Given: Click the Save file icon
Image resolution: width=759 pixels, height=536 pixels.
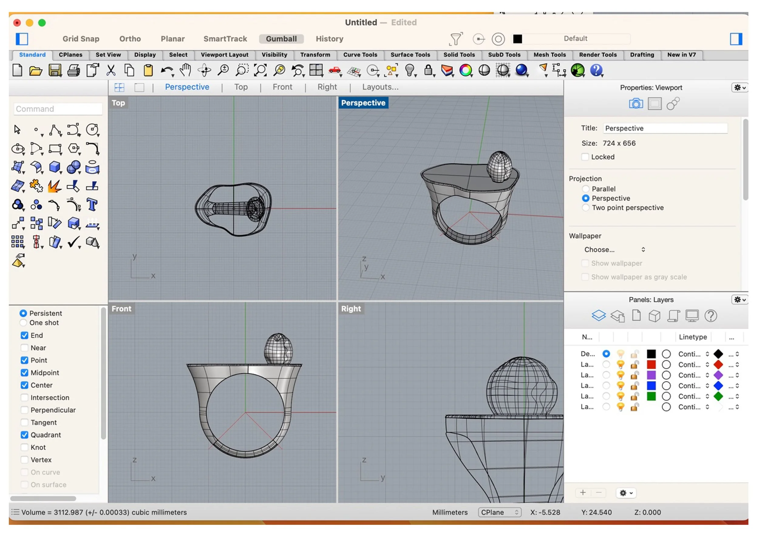Looking at the screenshot, I should coord(55,70).
